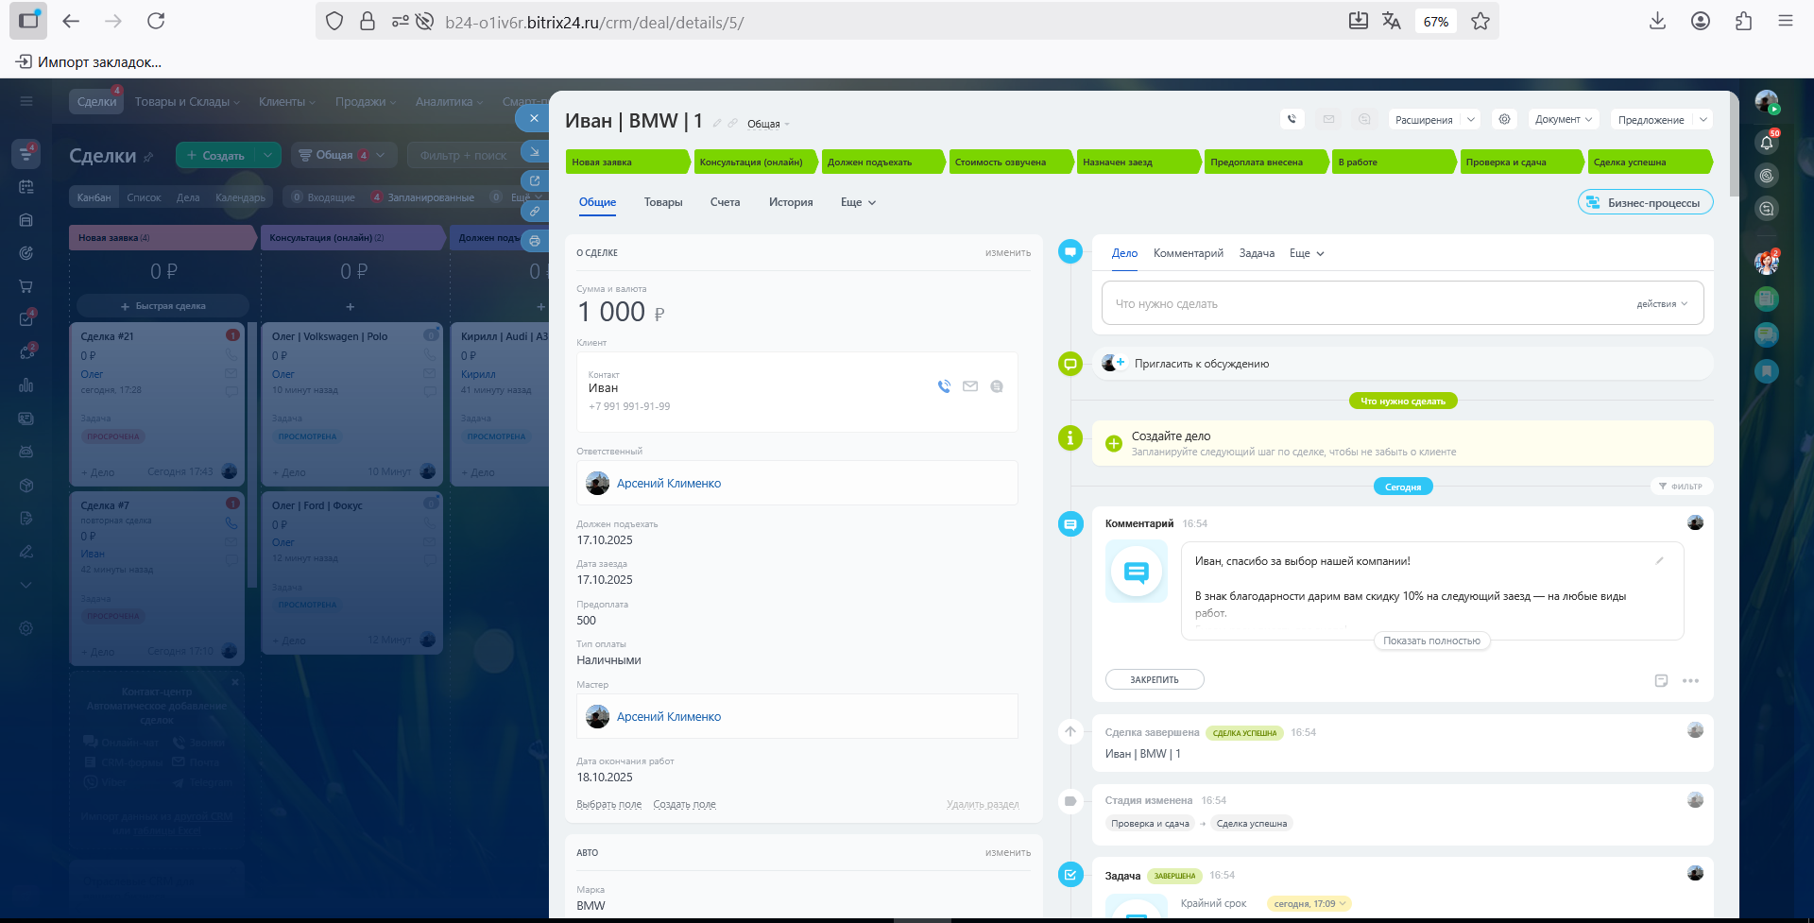Screen dimensions: 1814x923
Task: Expand the Общая pipeline dropdown next to title
Action: [x=768, y=124]
